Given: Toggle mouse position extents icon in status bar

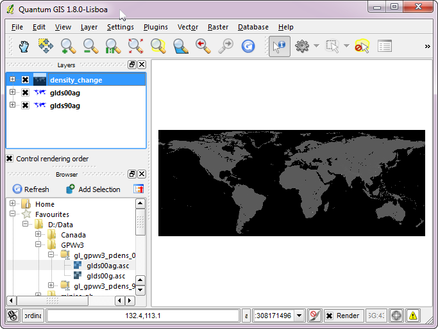Looking at the screenshot, I should point(13,316).
